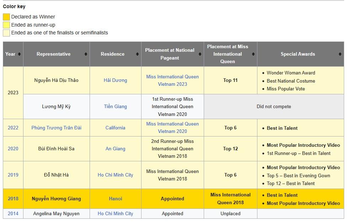Sort by Representative column arrows
Viewport: 347px width, 223px height.
[86, 54]
